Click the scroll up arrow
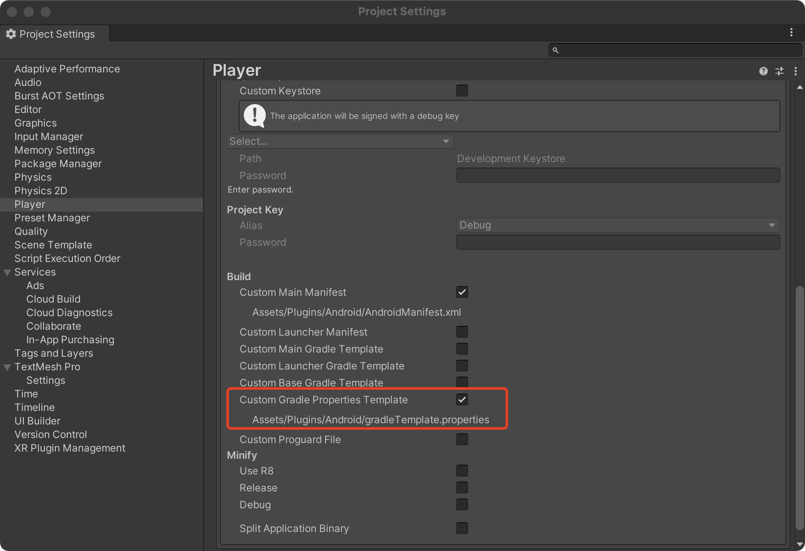 coord(799,87)
